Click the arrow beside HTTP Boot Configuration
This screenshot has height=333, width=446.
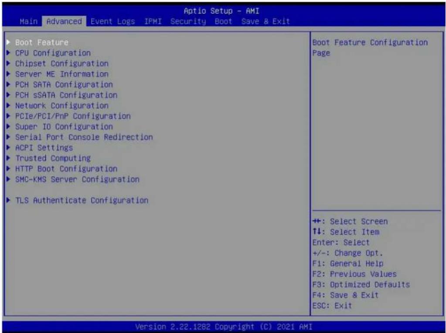[9, 168]
